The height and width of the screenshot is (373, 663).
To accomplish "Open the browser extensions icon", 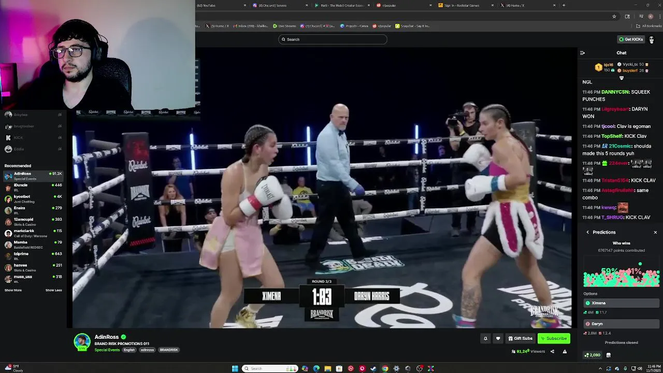I will tap(627, 16).
